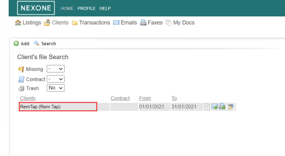Open the Faxes section
Screen dimensions: 285x156
(151, 23)
